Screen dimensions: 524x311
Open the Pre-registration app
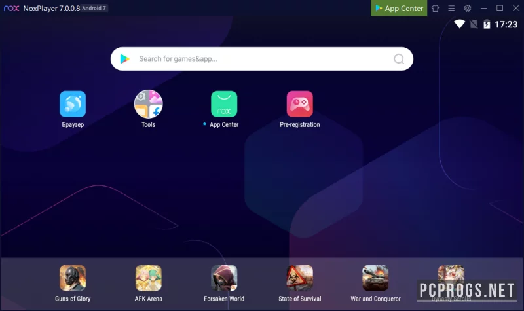tap(300, 104)
